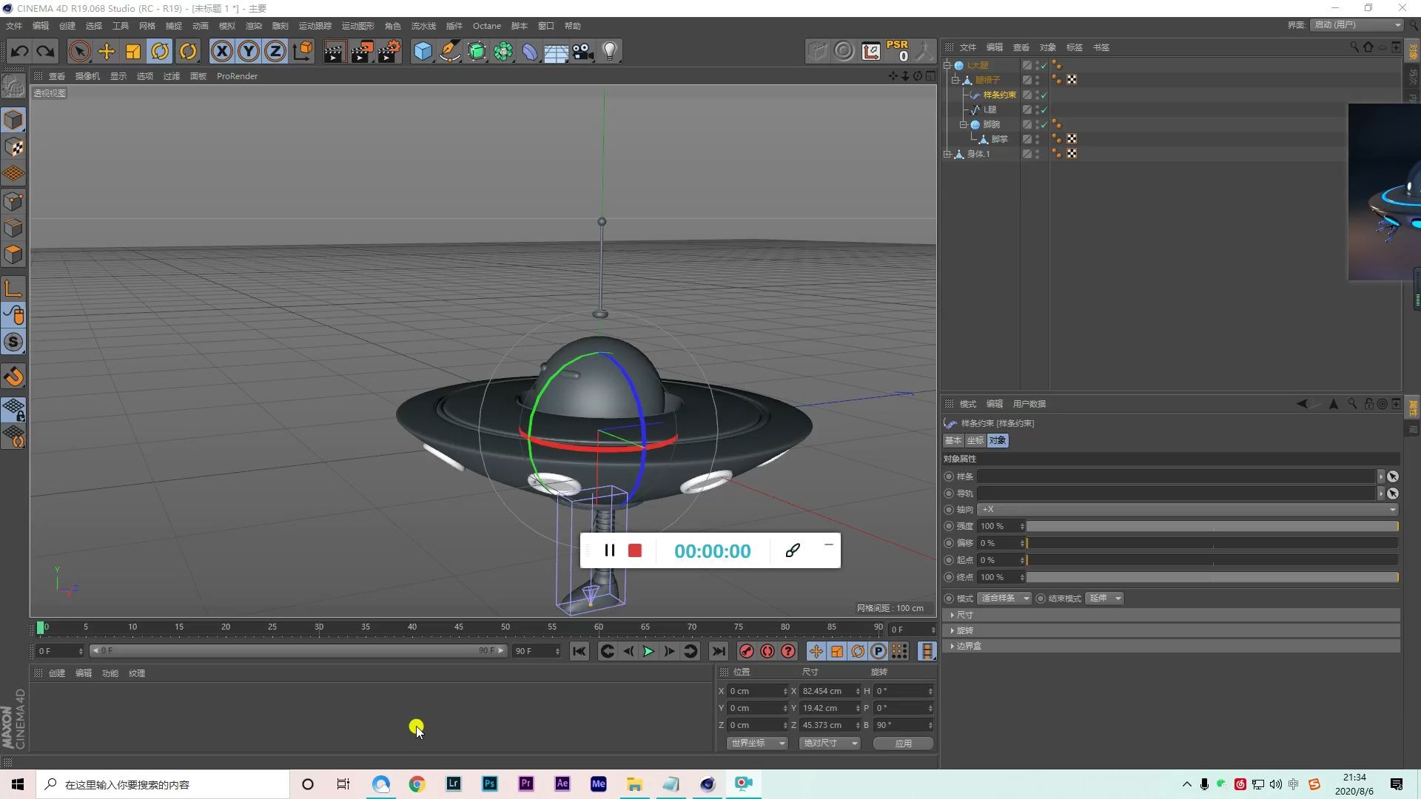Screen dimensions: 1421x799
Task: Open the Octane menu
Action: (486, 26)
